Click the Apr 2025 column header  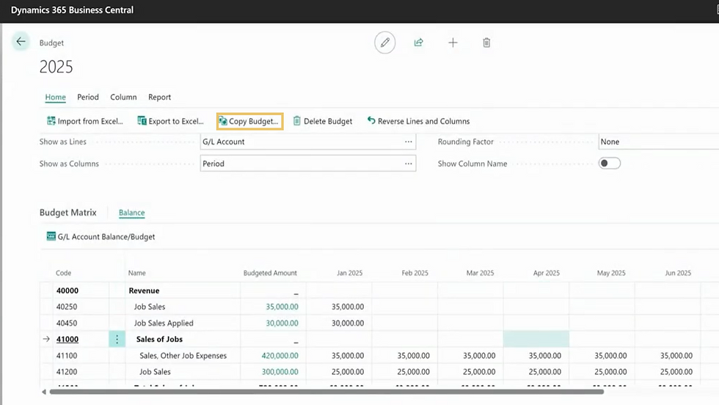point(546,273)
